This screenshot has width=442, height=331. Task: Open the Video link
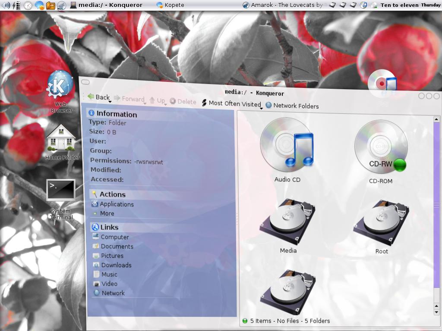tap(105, 284)
